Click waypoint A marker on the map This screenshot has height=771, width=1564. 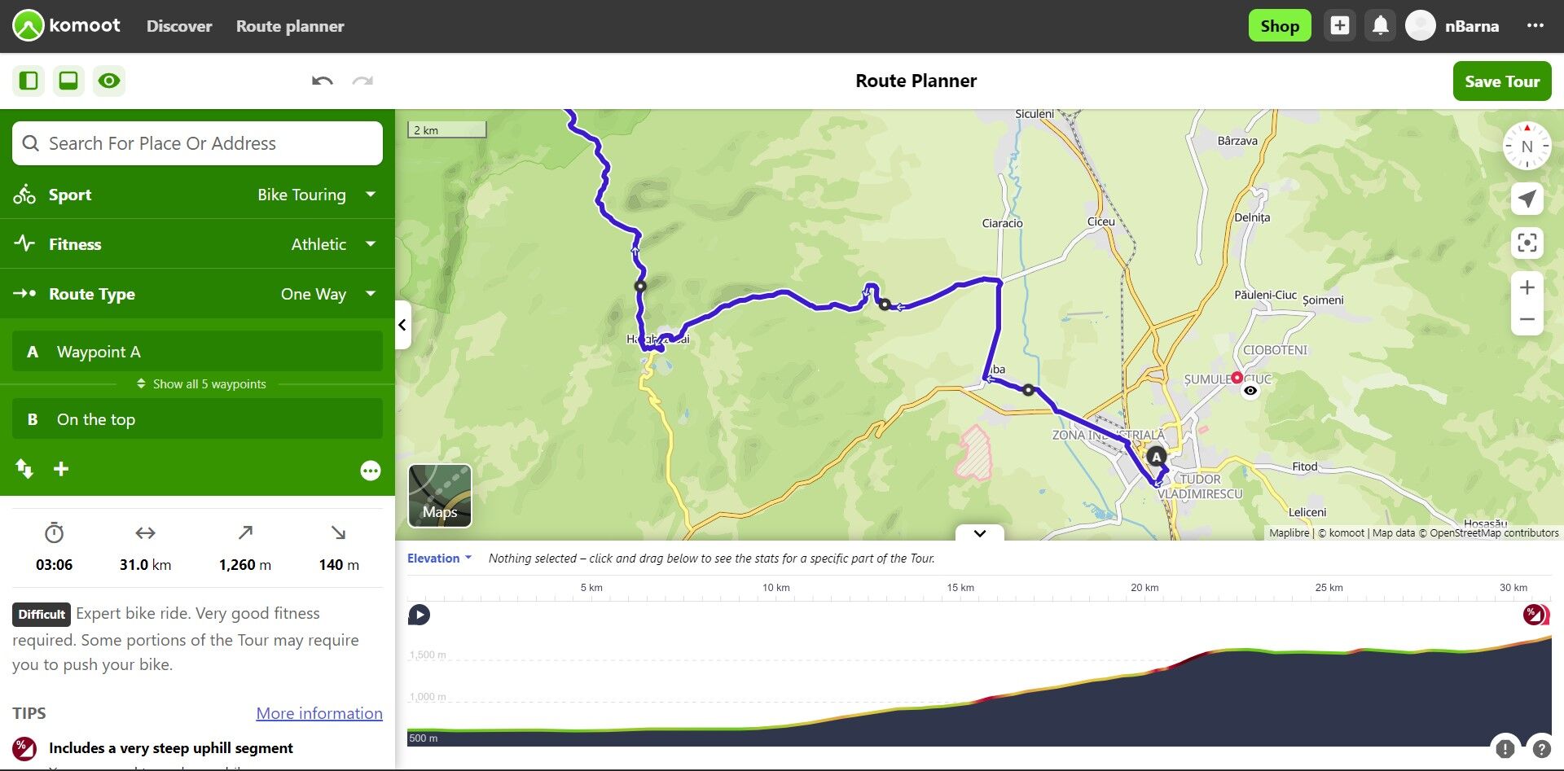(1156, 457)
